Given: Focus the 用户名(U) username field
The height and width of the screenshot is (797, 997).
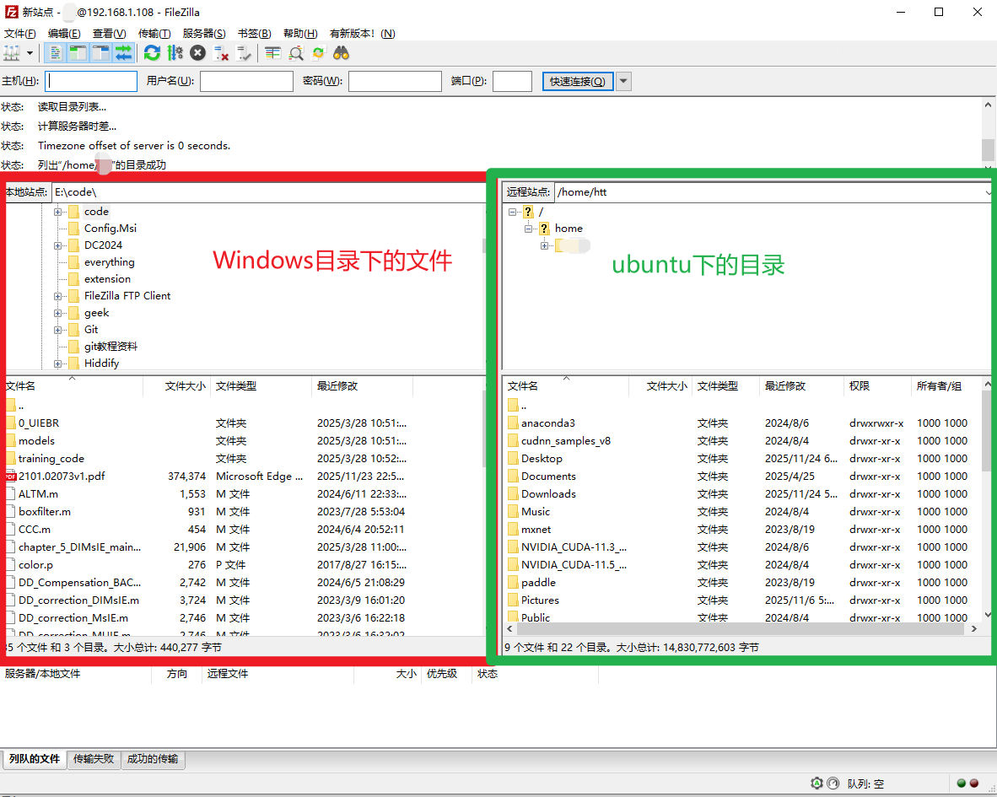Looking at the screenshot, I should click(246, 81).
